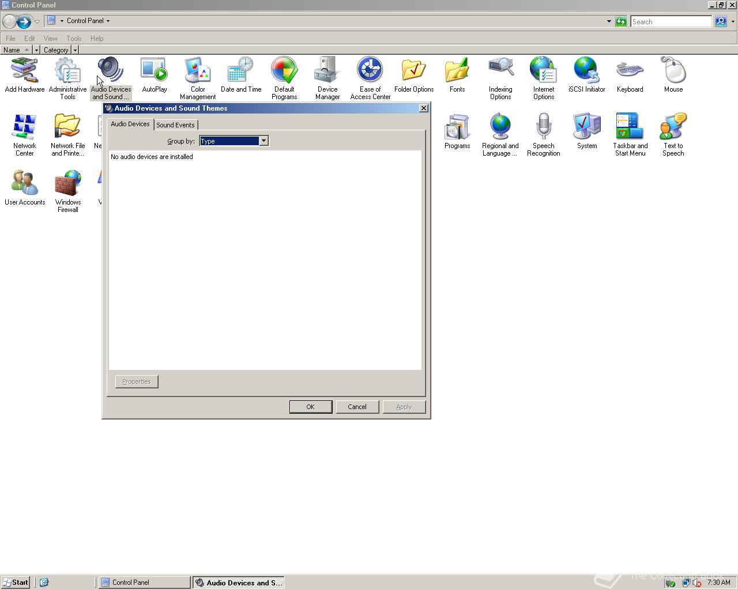Viewport: 738px width, 590px height.
Task: Open Date and Time icon
Action: (240, 75)
